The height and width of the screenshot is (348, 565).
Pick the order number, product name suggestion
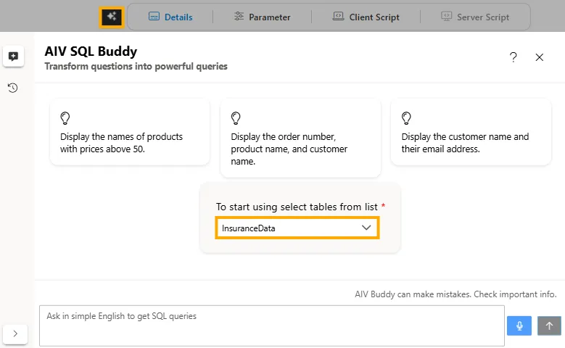pos(300,149)
